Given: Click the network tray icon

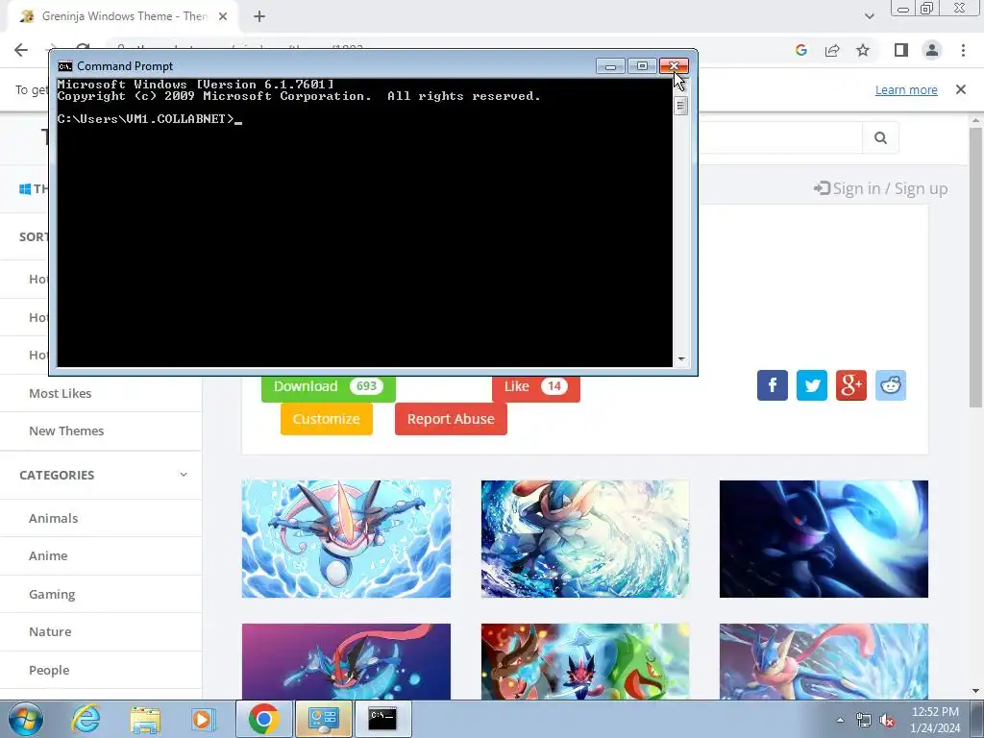Looking at the screenshot, I should pyautogui.click(x=864, y=721).
